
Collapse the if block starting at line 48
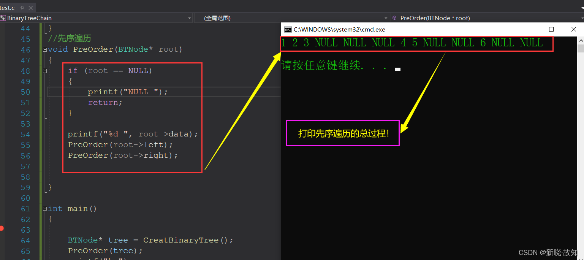pos(44,70)
